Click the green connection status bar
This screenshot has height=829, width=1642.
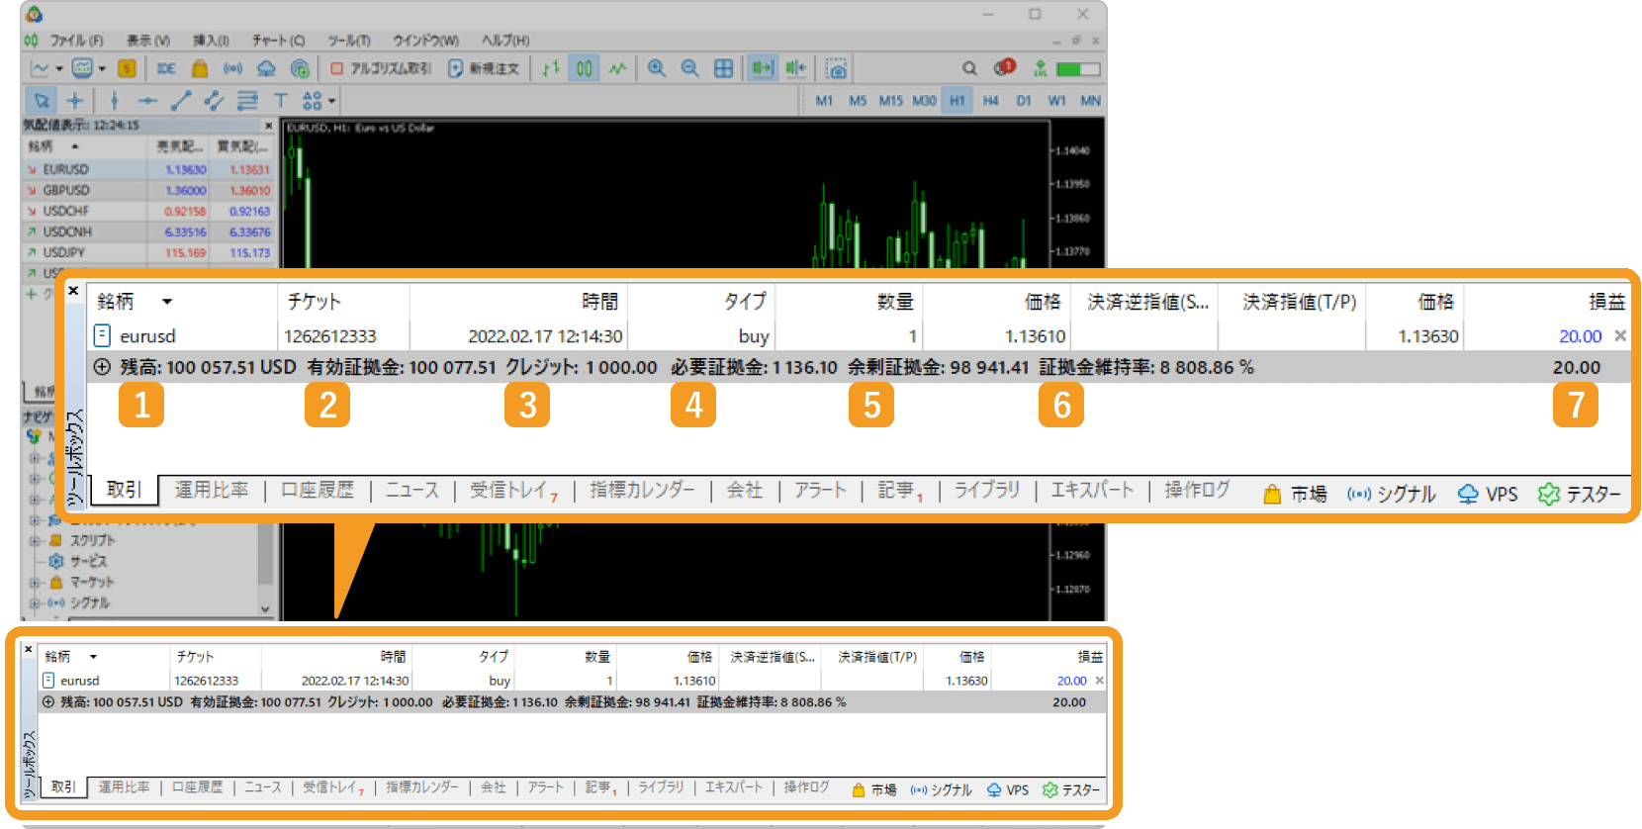tap(1078, 68)
